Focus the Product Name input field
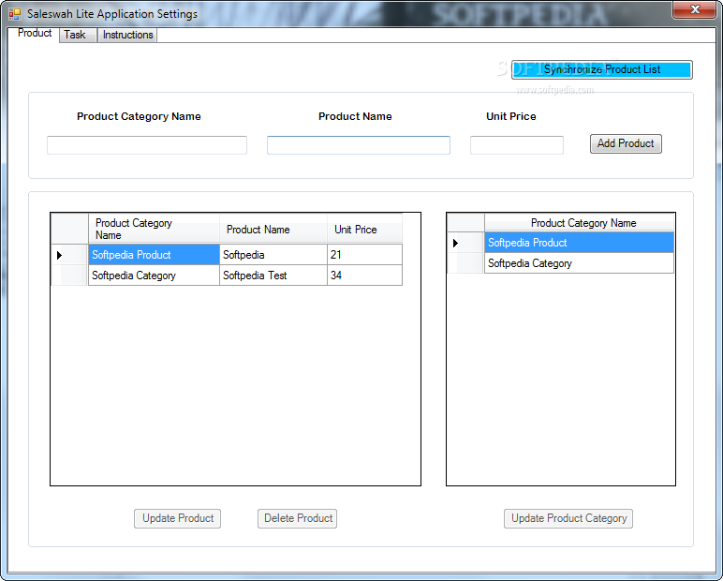The width and height of the screenshot is (723, 581). pyautogui.click(x=359, y=145)
